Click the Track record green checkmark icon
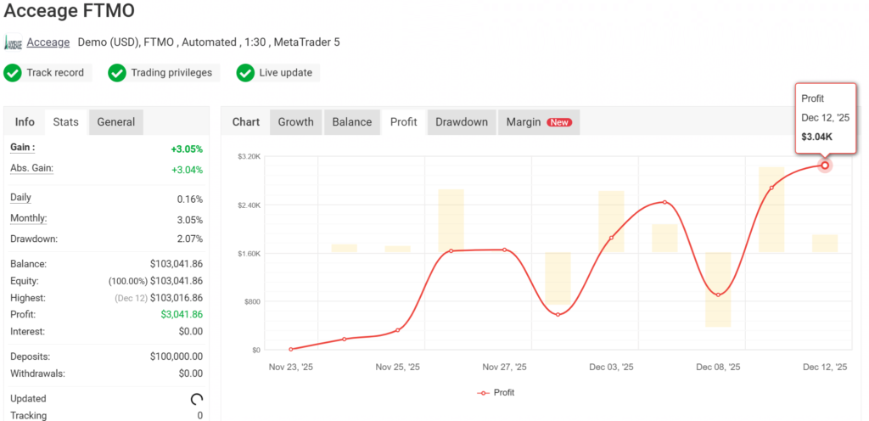The image size is (869, 421). [x=13, y=73]
